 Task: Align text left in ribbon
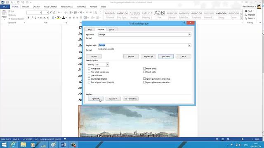click(x=70, y=18)
